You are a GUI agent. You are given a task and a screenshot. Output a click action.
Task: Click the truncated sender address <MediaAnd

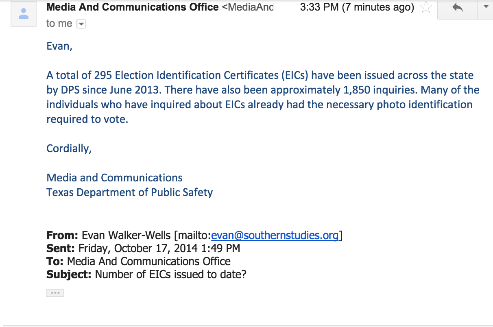[x=248, y=7]
